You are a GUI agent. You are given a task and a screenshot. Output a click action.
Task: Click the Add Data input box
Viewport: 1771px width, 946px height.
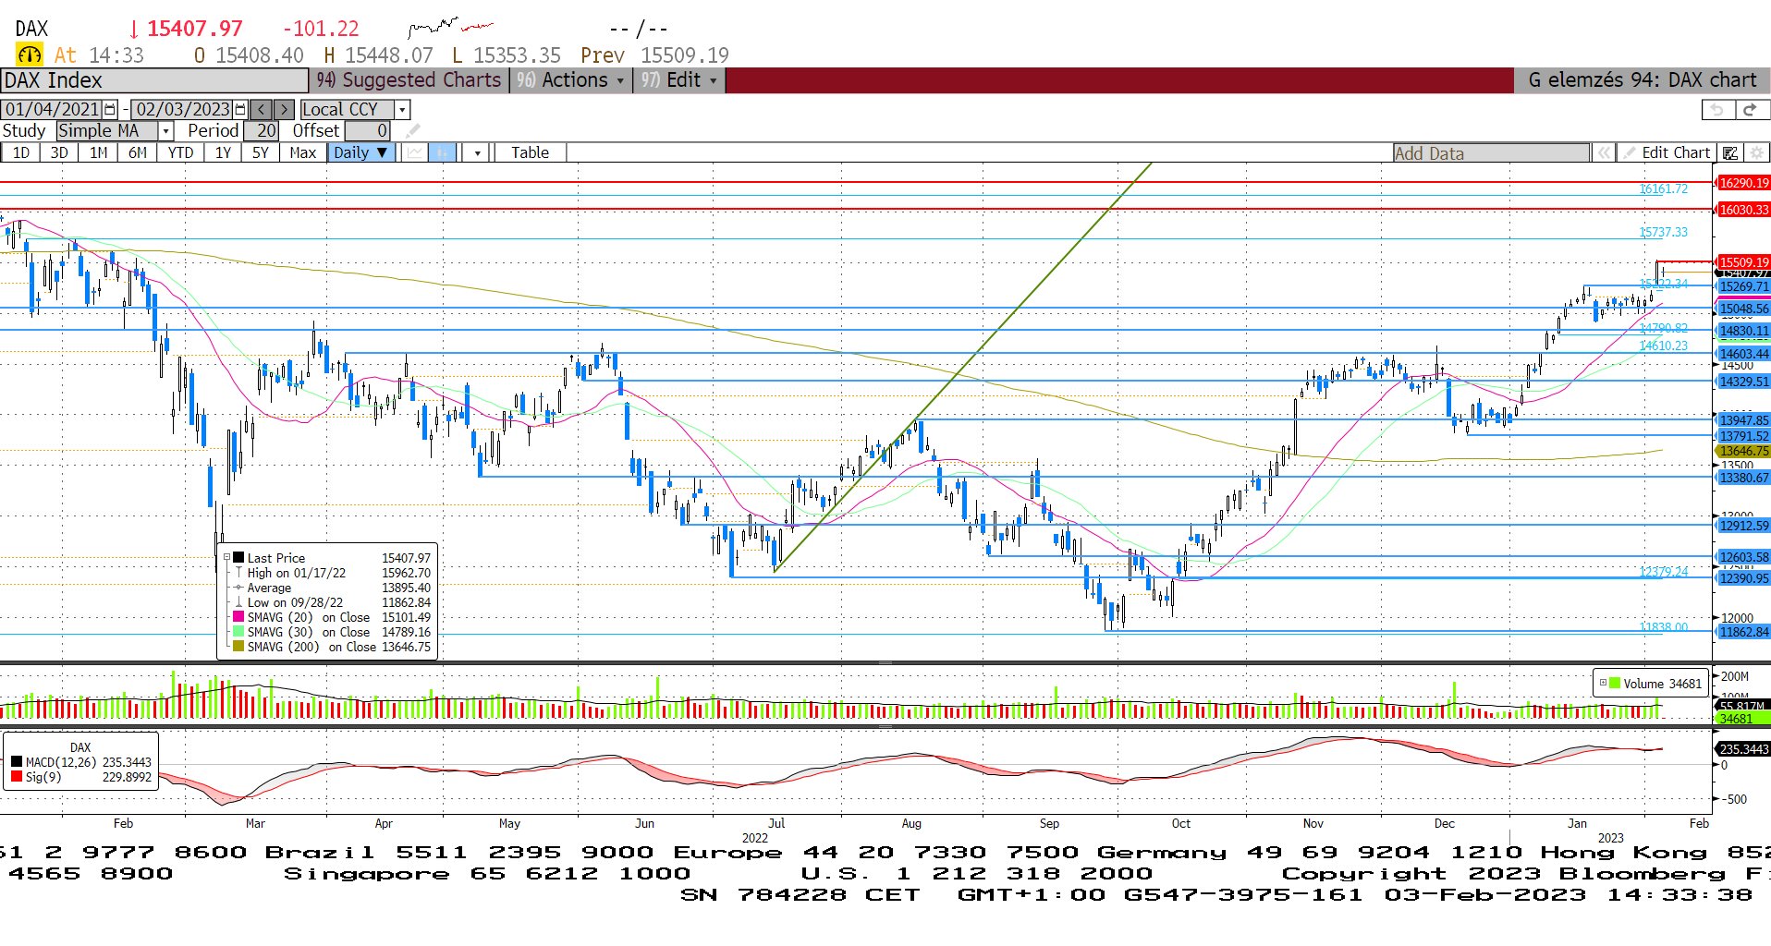(1491, 152)
